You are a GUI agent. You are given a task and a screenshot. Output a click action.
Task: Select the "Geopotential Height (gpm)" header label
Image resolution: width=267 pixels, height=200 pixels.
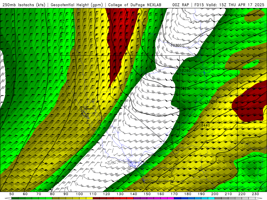[77, 5]
